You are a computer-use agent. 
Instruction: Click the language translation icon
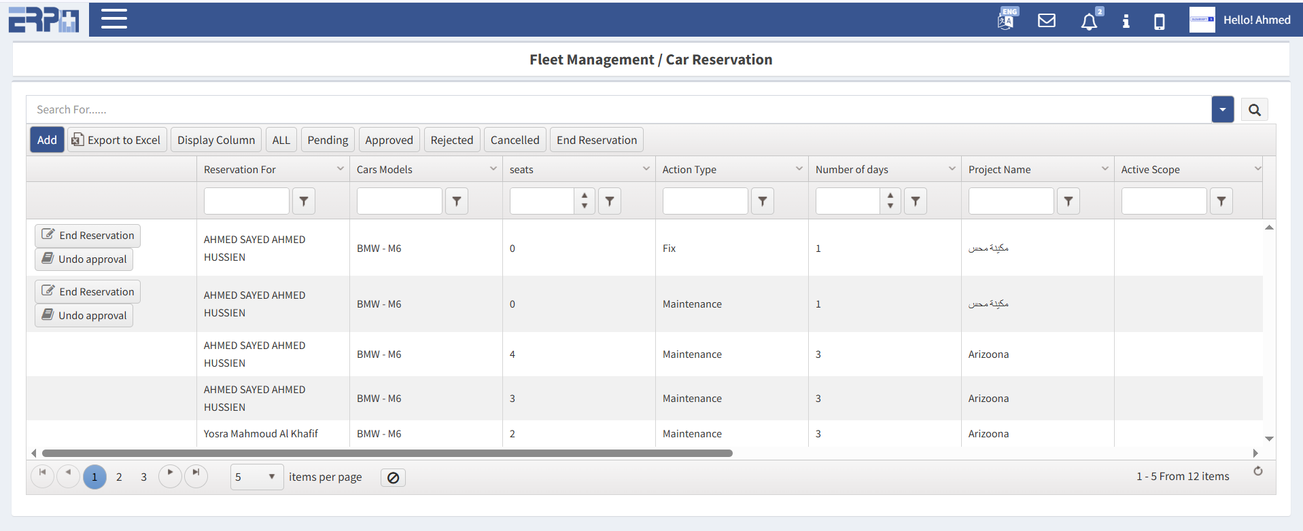(x=1007, y=20)
